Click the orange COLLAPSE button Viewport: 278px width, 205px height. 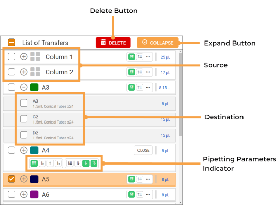point(158,43)
